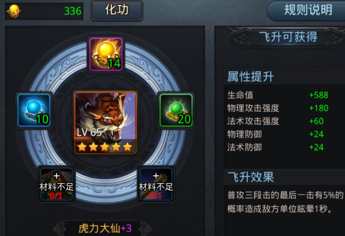Open the 规则说明 rules button
The height and width of the screenshot is (236, 345).
pyautogui.click(x=307, y=11)
